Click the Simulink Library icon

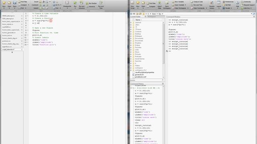[x=212, y=3]
